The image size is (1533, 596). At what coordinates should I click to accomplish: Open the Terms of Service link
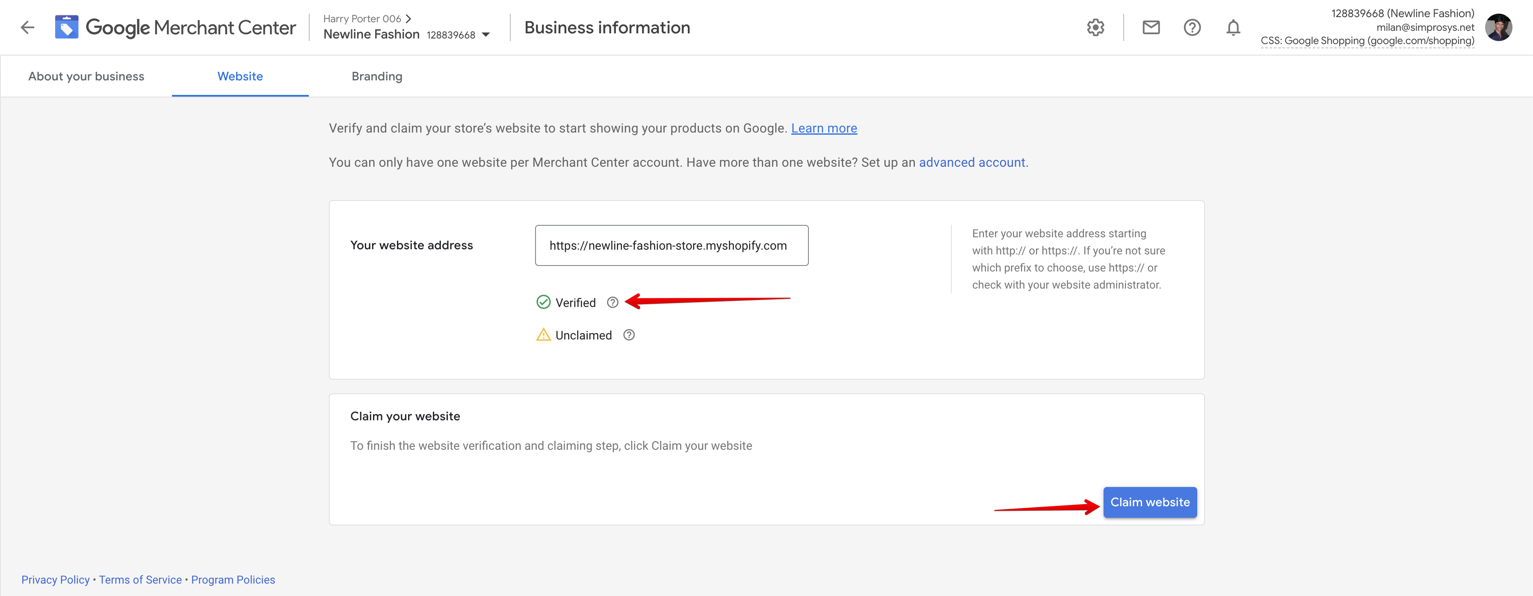pyautogui.click(x=140, y=579)
